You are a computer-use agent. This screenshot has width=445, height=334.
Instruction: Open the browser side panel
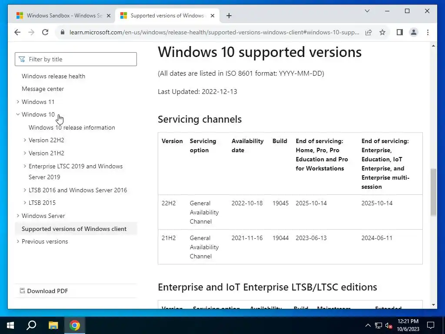click(400, 32)
